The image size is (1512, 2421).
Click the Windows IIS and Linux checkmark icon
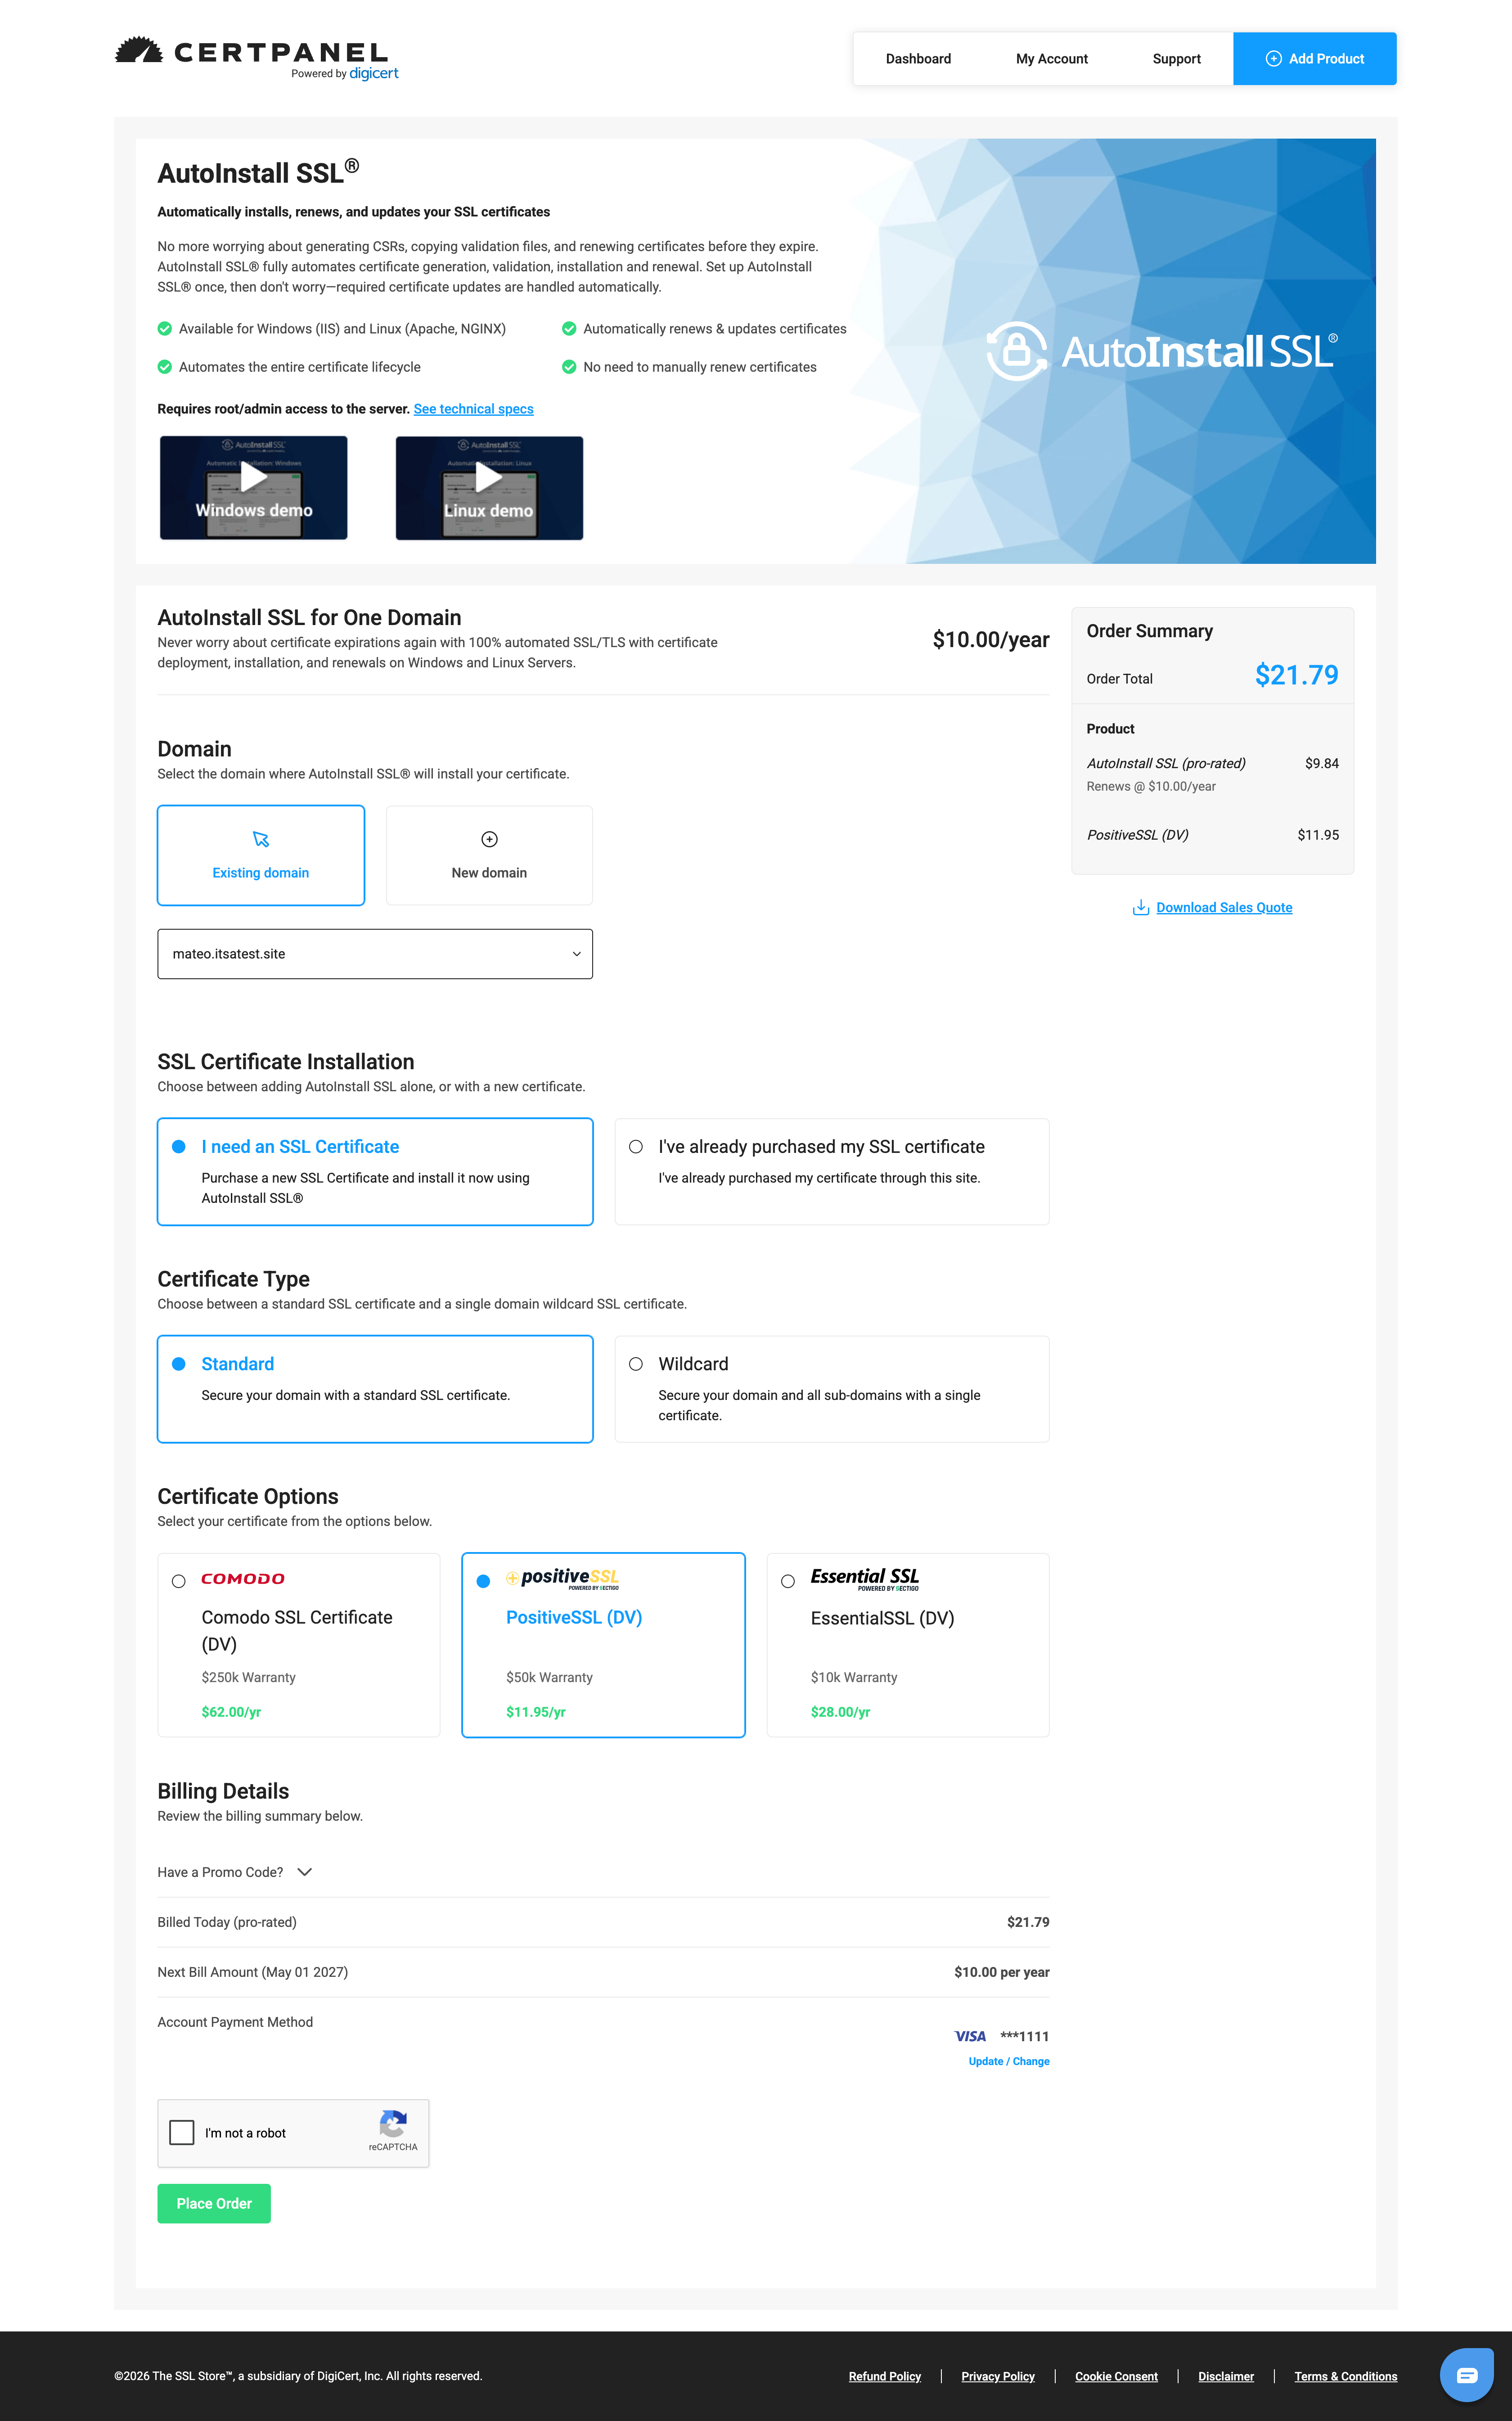point(165,329)
